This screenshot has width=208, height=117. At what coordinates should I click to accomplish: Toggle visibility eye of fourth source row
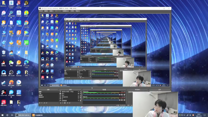click(x=78, y=97)
